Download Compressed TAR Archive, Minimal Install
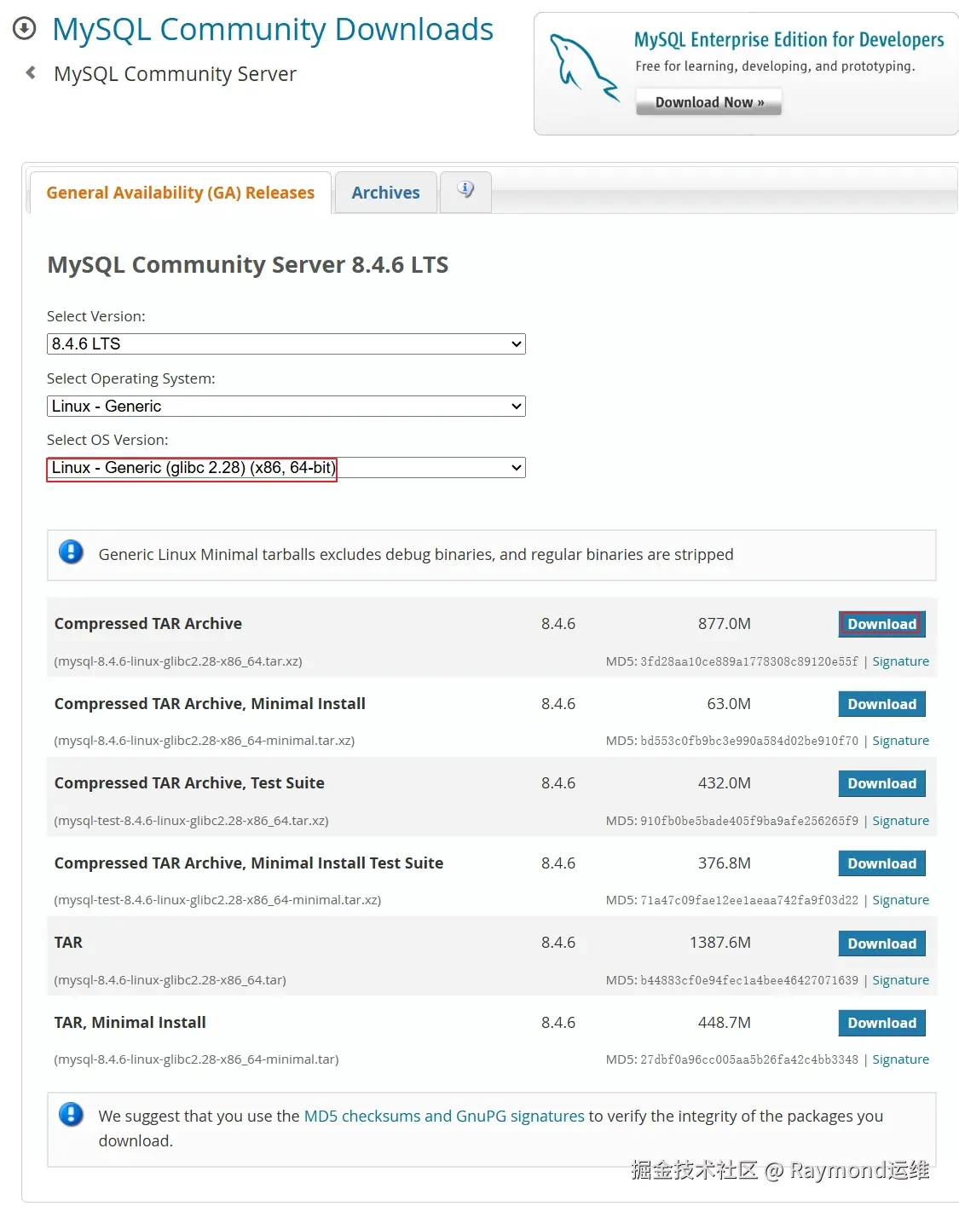Image resolution: width=959 pixels, height=1212 pixels. click(x=881, y=704)
